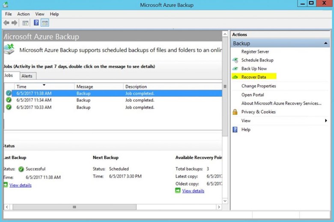Click the horizontal scrollbar thumb
The image size is (334, 222).
(x=75, y=207)
